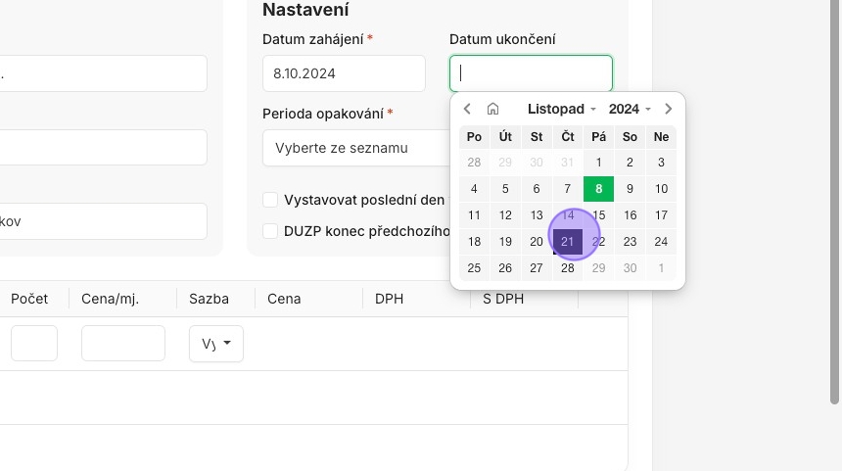This screenshot has height=471, width=842.
Task: Enable Vystavovat poslední den checkbox
Action: (271, 200)
